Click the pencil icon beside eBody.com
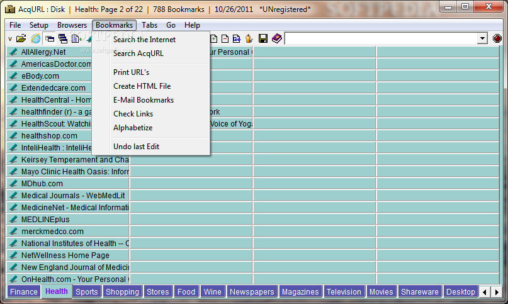This screenshot has height=304, width=508. 13,76
